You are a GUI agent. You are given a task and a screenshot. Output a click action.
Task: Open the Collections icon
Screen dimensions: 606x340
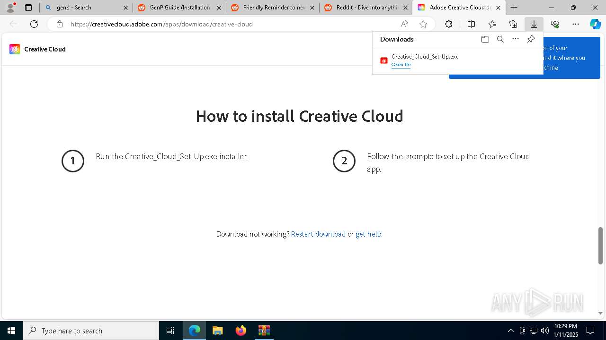(x=513, y=24)
